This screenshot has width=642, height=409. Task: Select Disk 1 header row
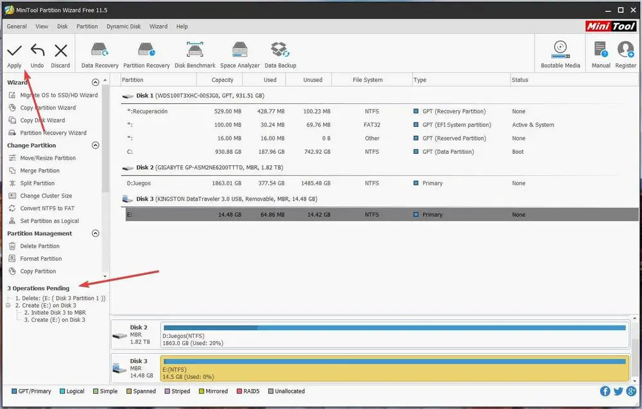(380, 96)
